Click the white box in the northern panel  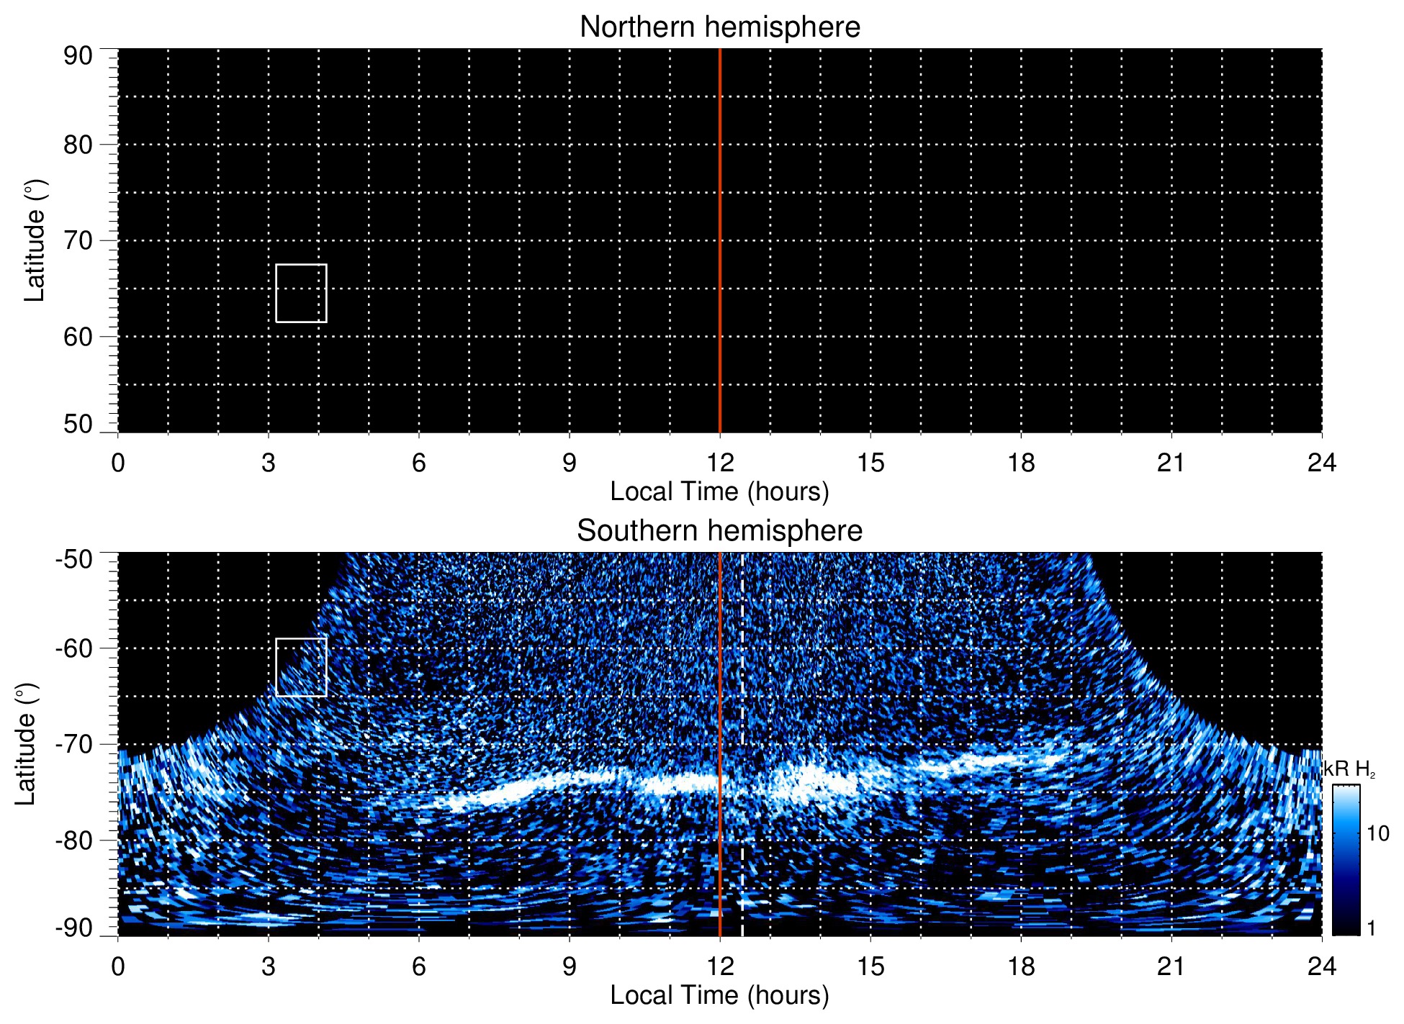(301, 293)
